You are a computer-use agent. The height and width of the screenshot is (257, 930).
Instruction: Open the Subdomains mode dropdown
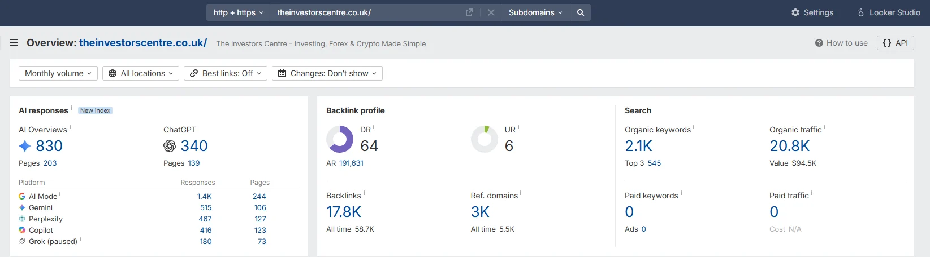[535, 12]
